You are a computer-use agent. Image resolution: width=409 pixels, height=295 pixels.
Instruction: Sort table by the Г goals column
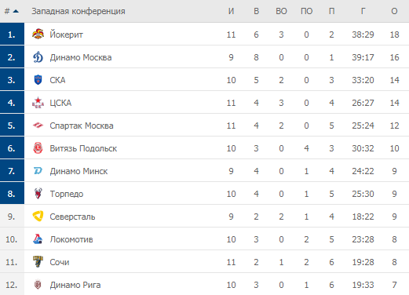coord(363,11)
